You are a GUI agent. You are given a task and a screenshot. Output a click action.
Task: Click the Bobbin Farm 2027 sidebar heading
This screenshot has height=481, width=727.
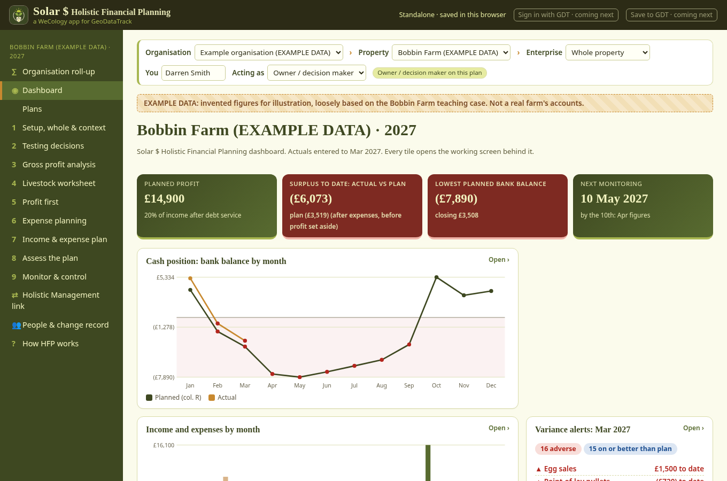click(x=60, y=51)
